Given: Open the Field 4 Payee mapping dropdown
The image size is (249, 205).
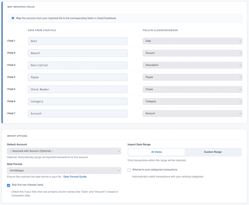Looking at the screenshot, I should coord(193,77).
